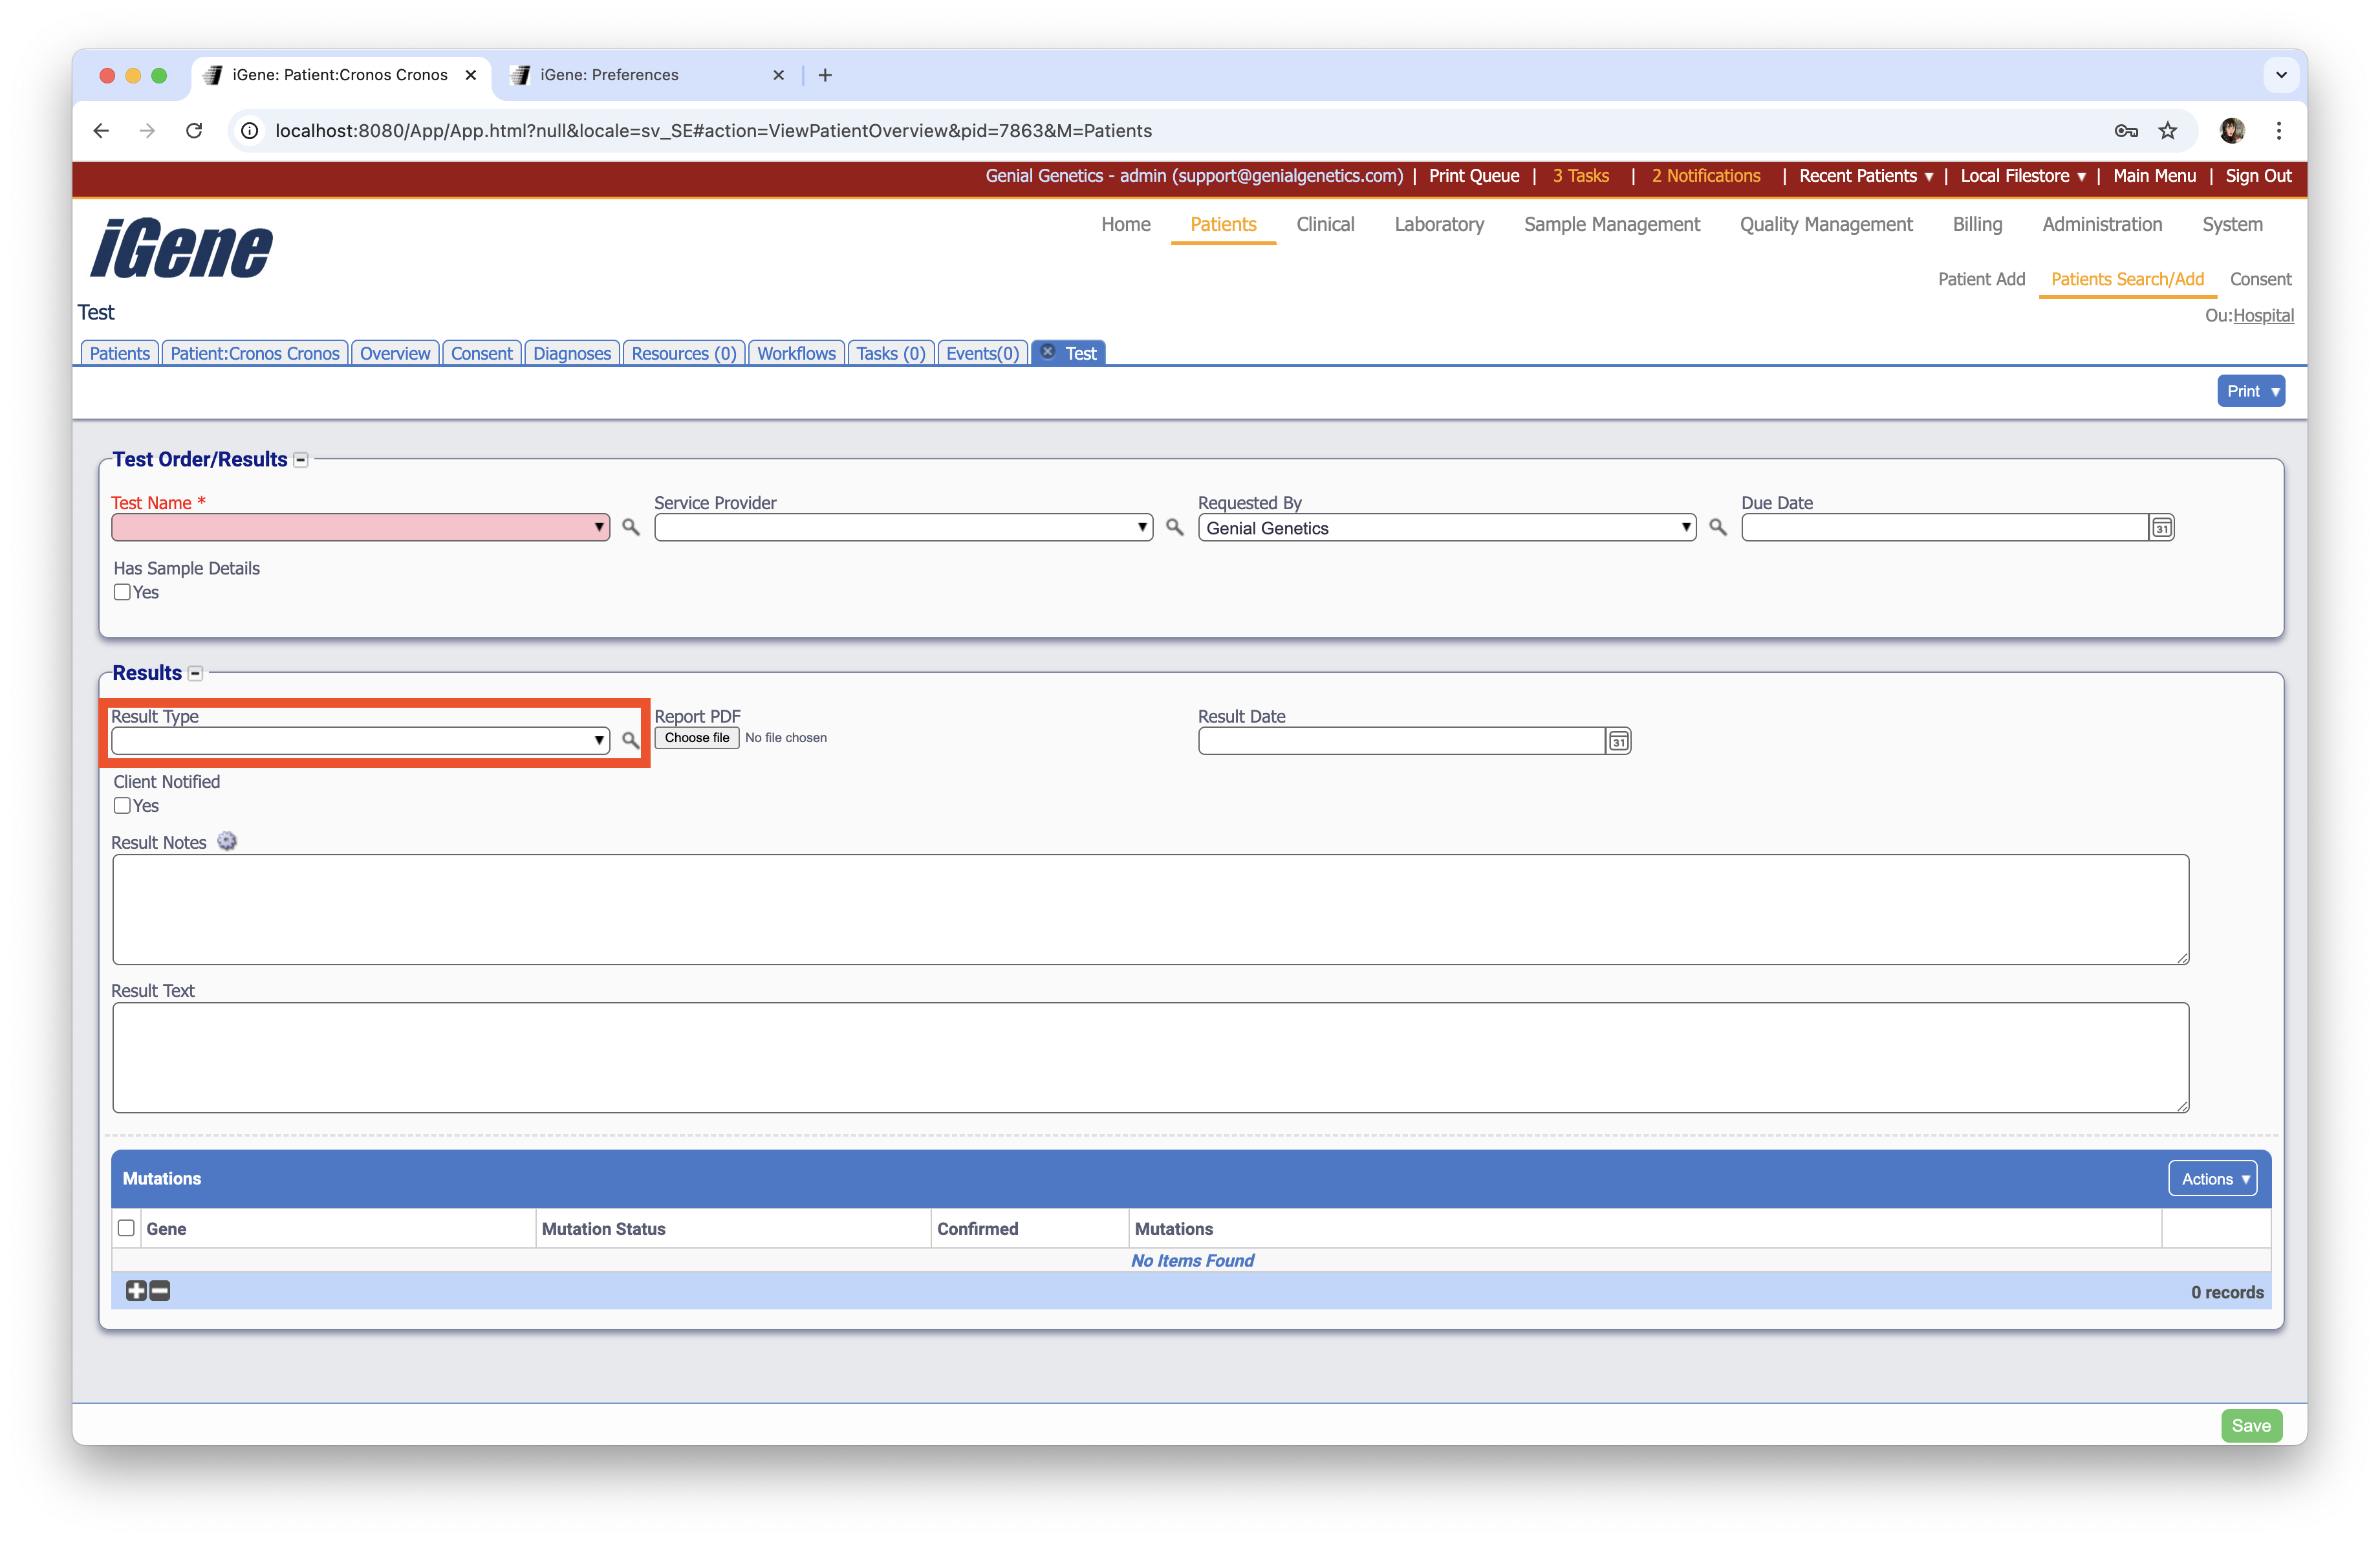Screen dimensions: 2380x1541
Task: Collapse the Test Order/Results section
Action: coord(301,460)
